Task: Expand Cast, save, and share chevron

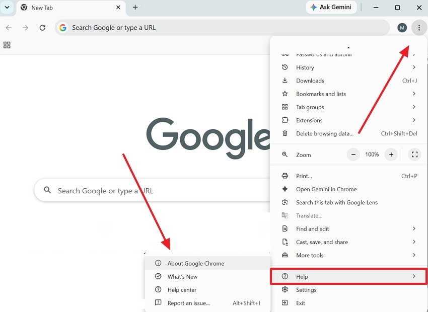Action: pyautogui.click(x=414, y=242)
